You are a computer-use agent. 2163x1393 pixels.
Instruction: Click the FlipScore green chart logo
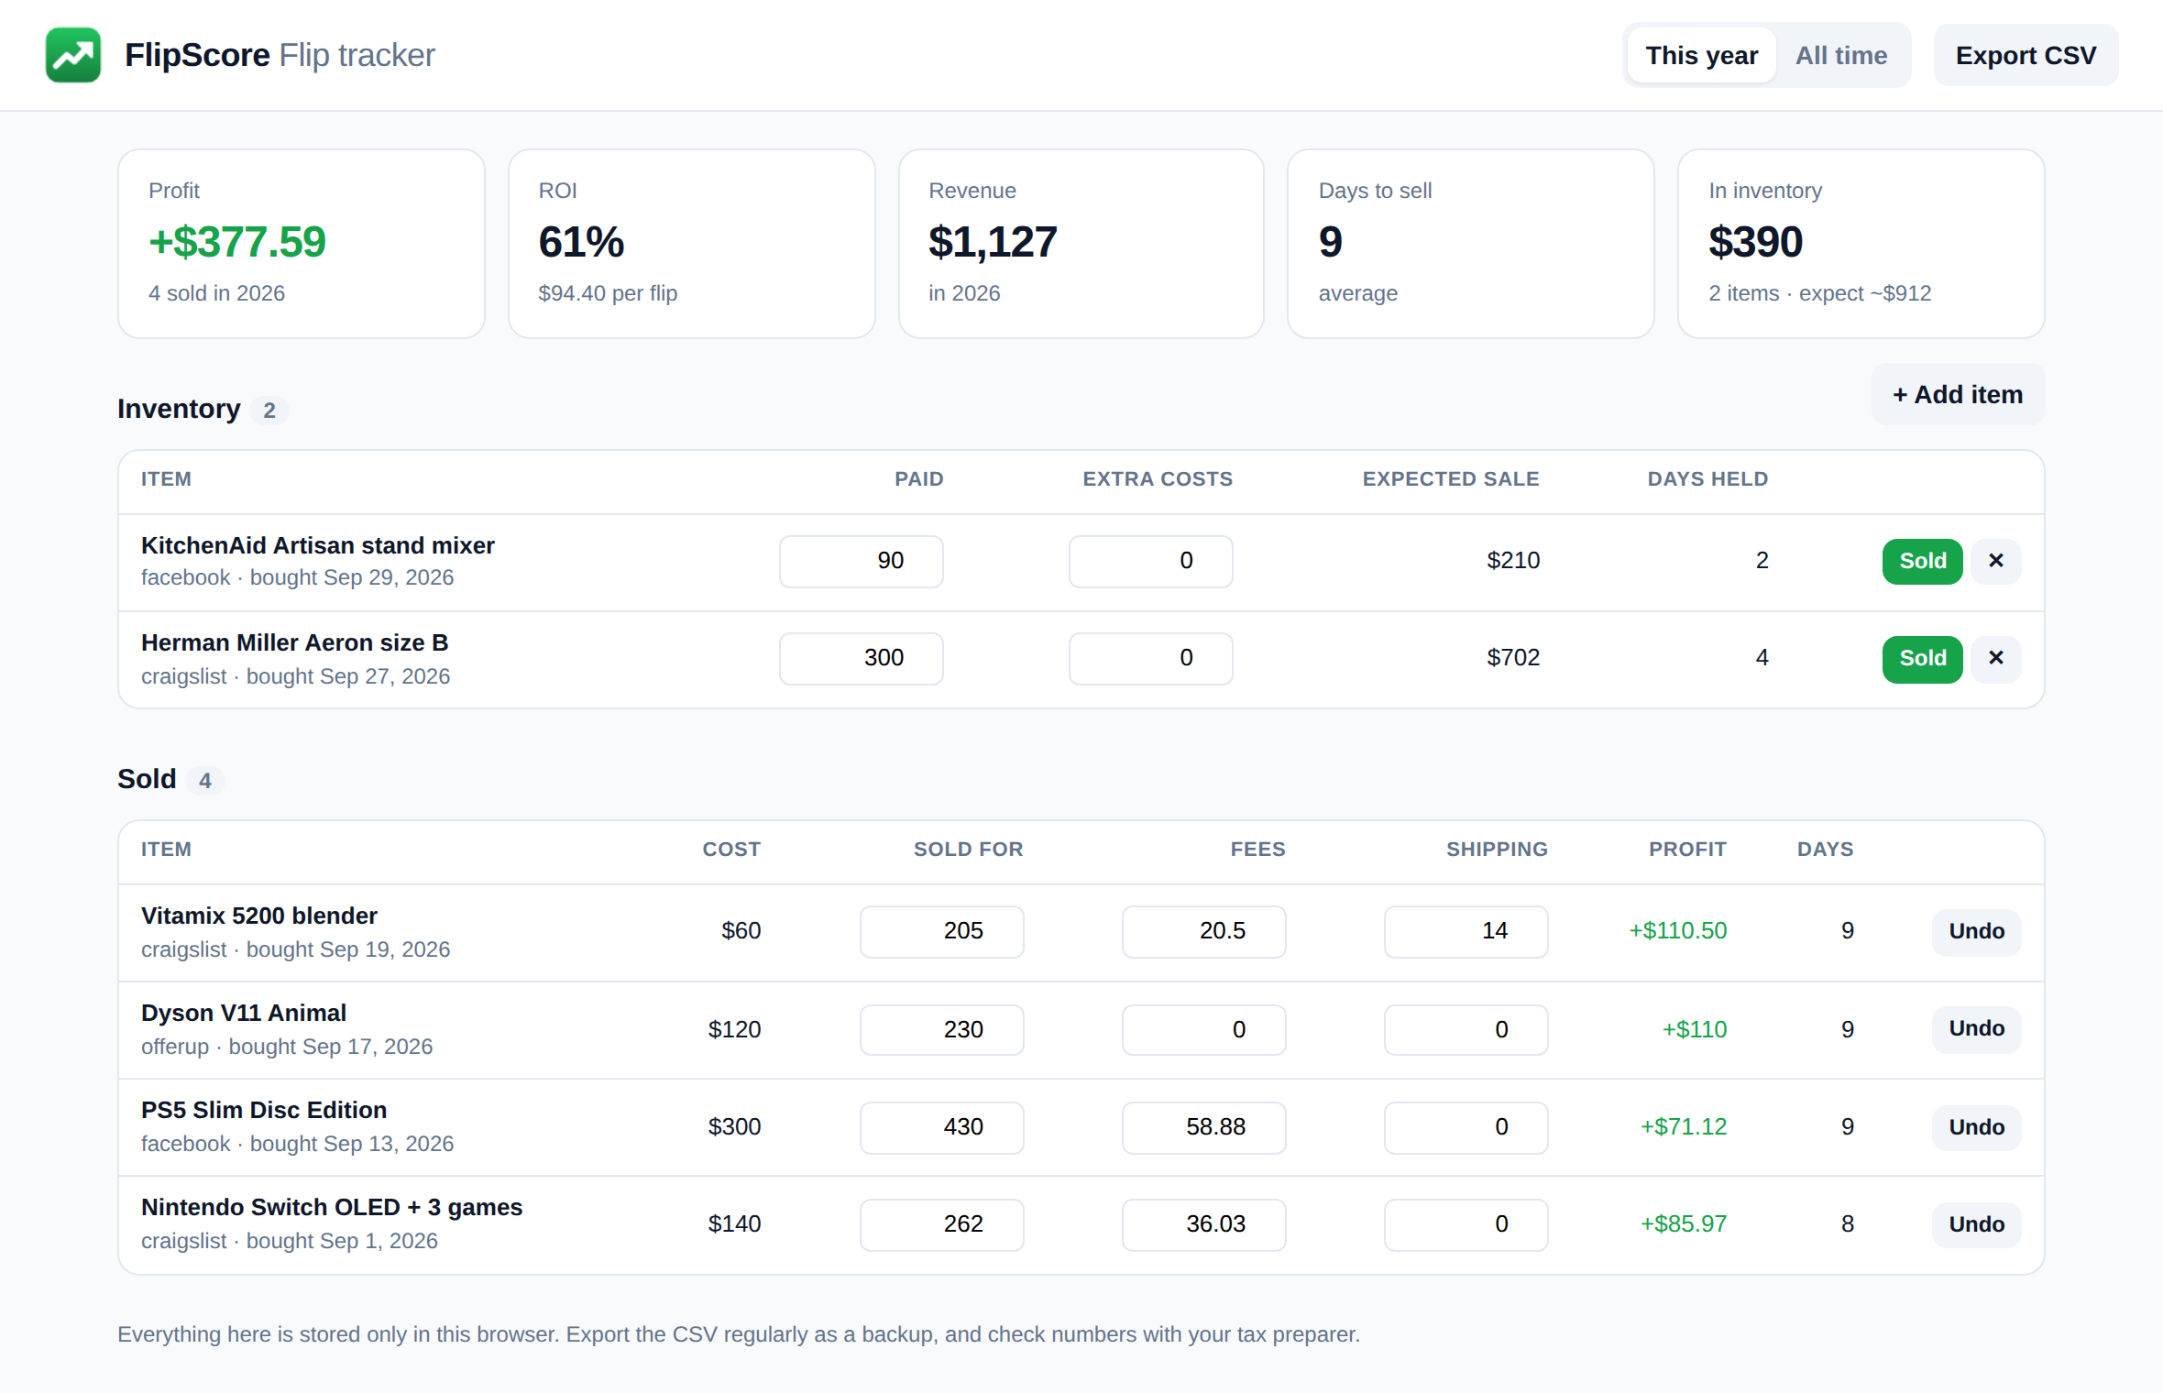[x=73, y=55]
